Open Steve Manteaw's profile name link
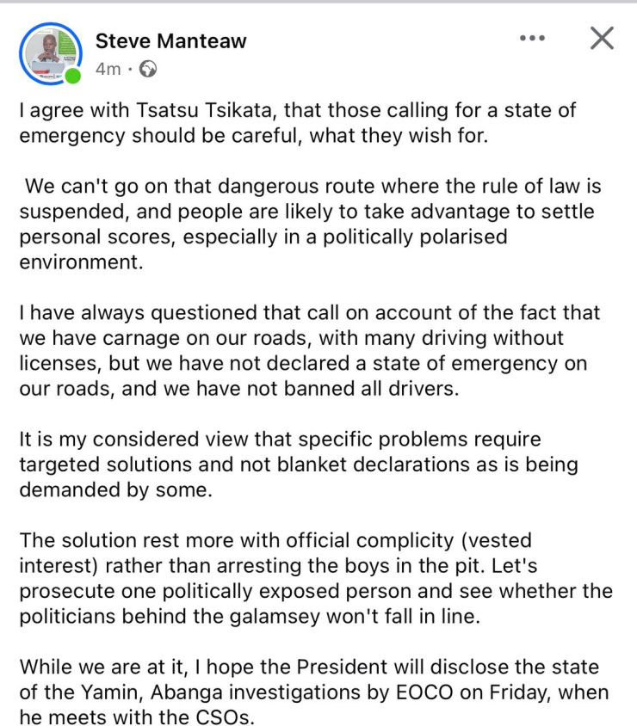Image resolution: width=637 pixels, height=726 pixels. pos(170,40)
